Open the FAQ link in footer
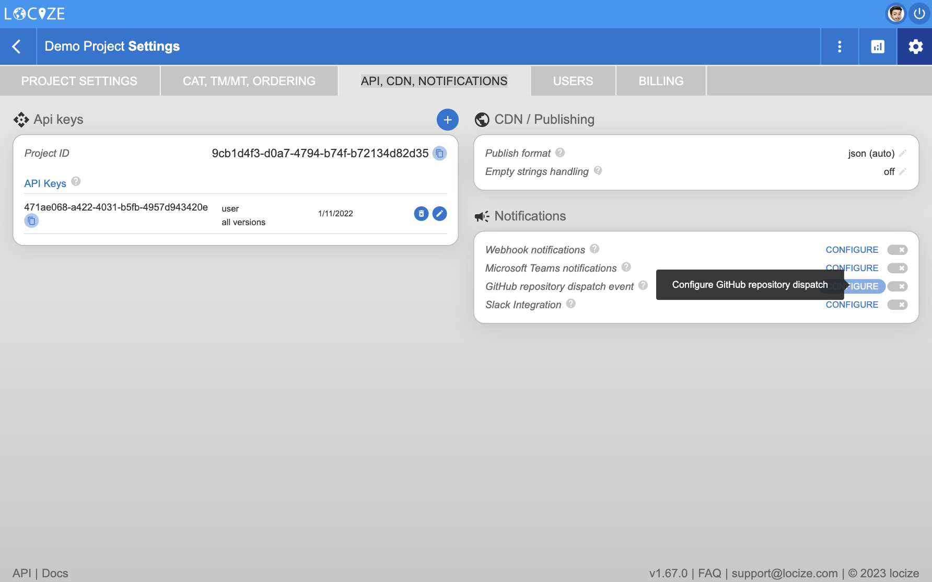The width and height of the screenshot is (932, 582). pos(709,574)
